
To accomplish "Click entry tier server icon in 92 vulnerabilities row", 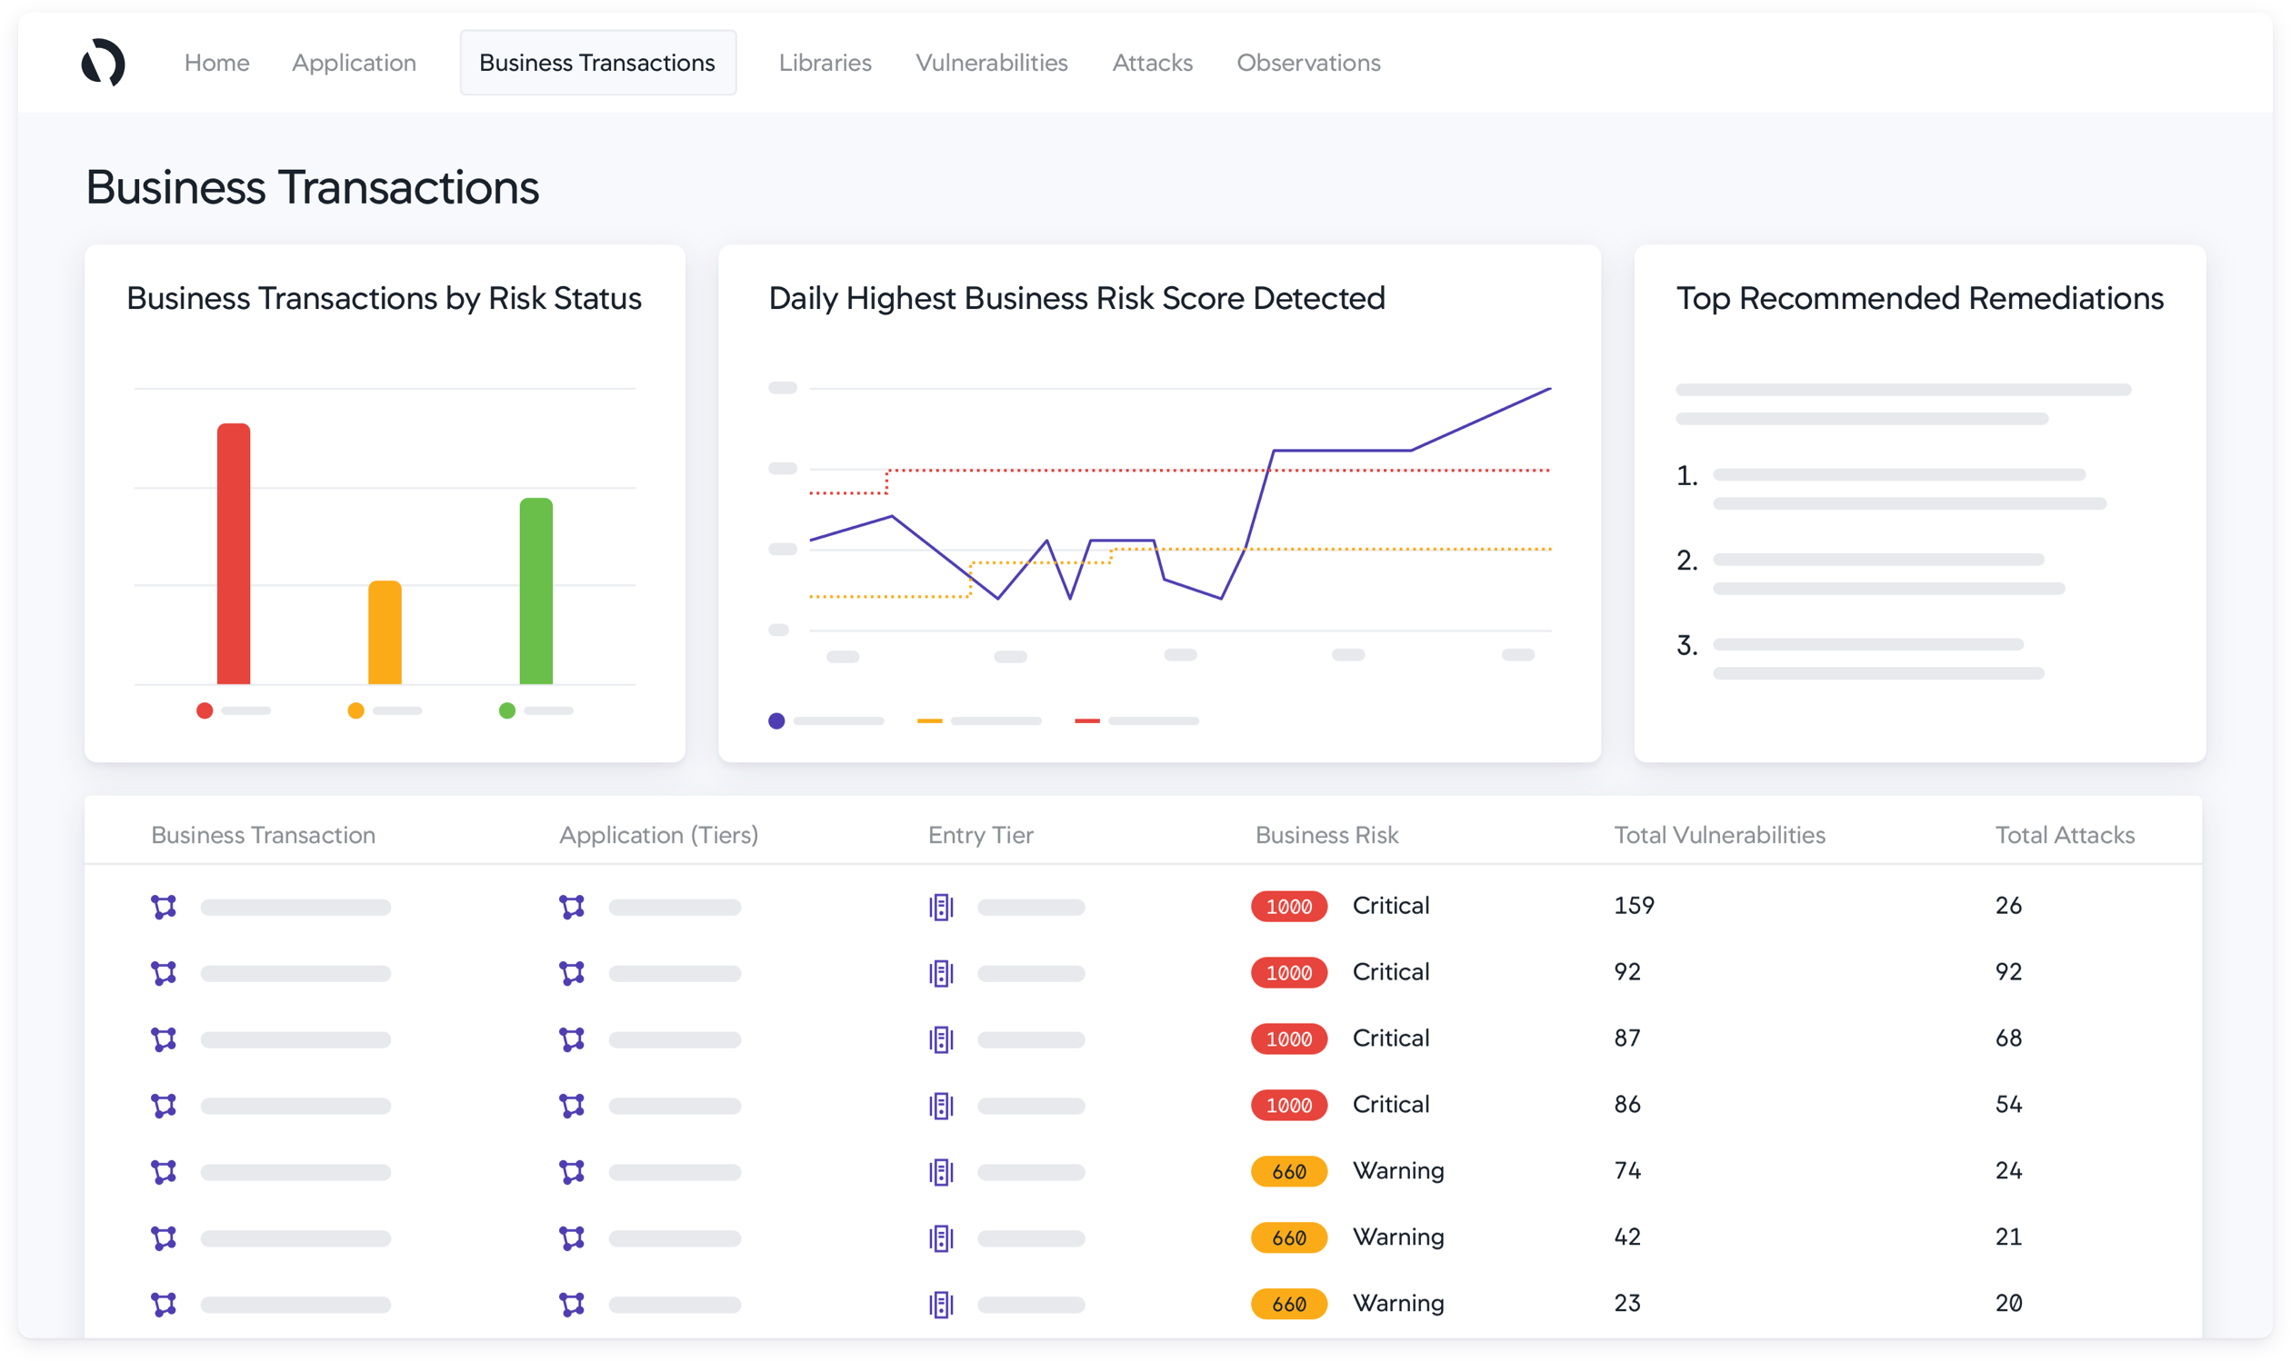I will tap(941, 973).
